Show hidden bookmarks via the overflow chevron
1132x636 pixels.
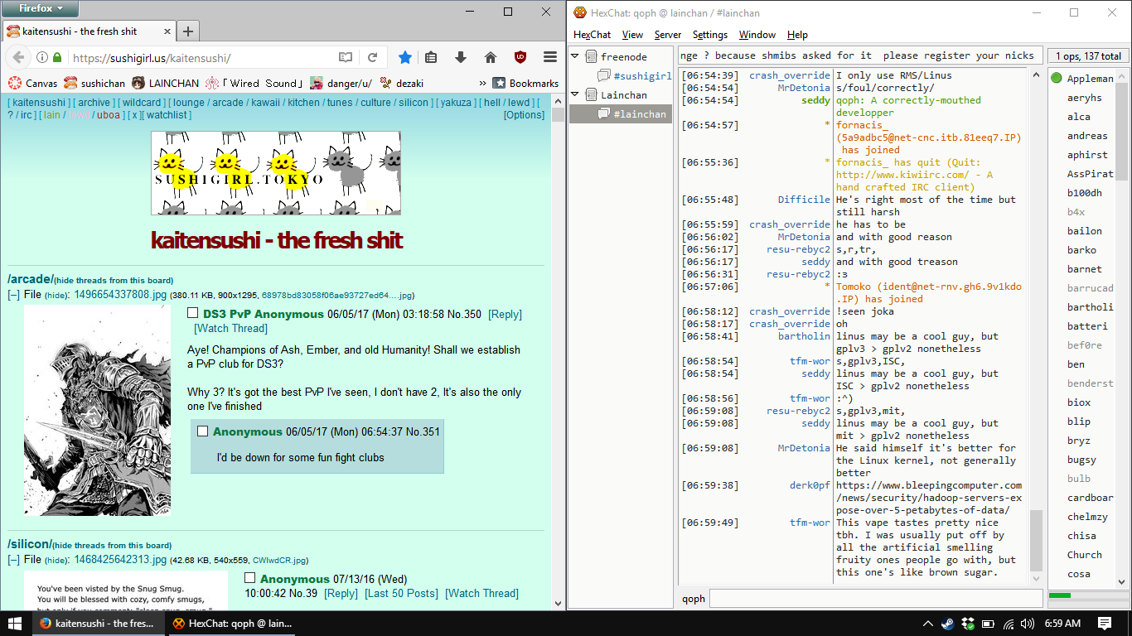[x=482, y=83]
